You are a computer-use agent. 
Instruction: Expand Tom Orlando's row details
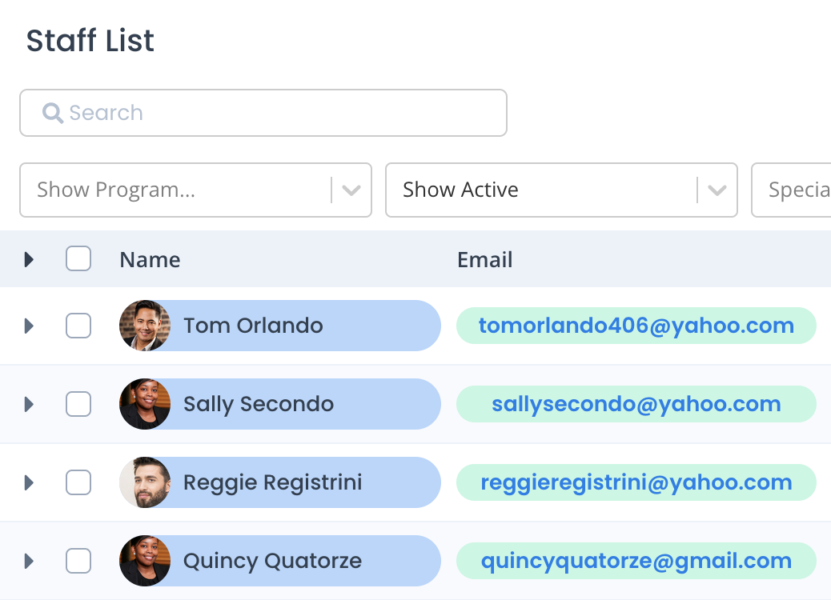pyautogui.click(x=29, y=326)
